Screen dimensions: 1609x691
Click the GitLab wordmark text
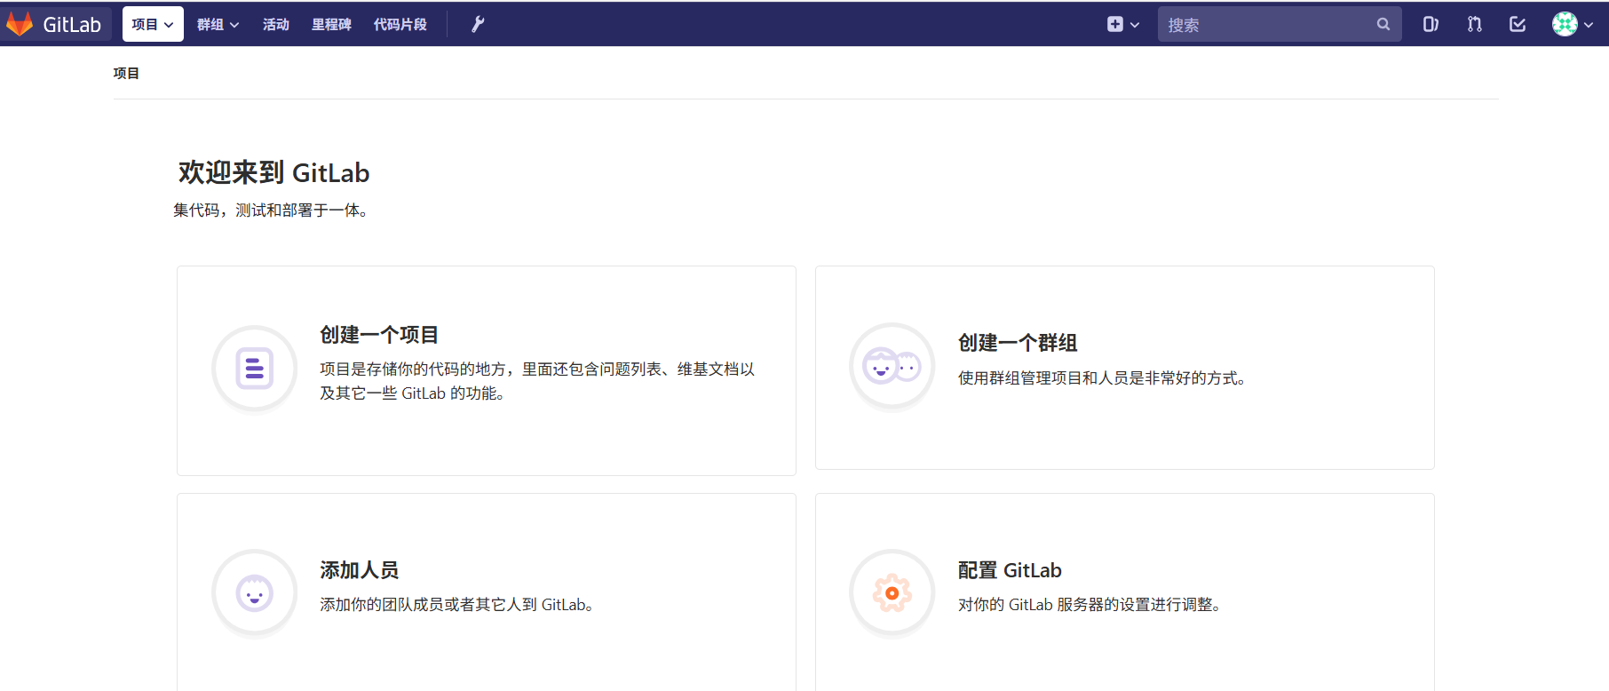point(72,25)
